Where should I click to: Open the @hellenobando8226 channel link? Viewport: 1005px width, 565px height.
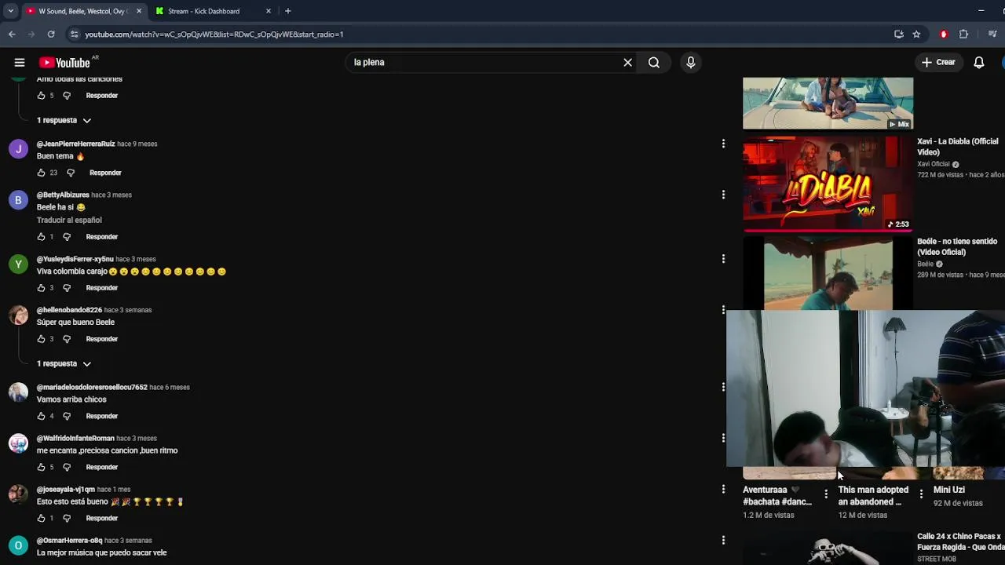tap(69, 310)
